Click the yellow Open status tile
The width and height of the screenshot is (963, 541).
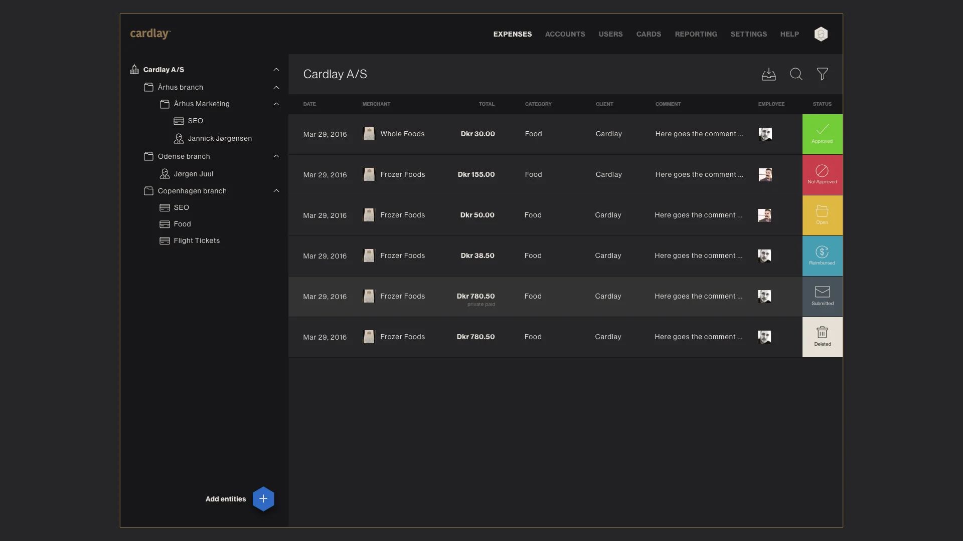click(x=822, y=215)
